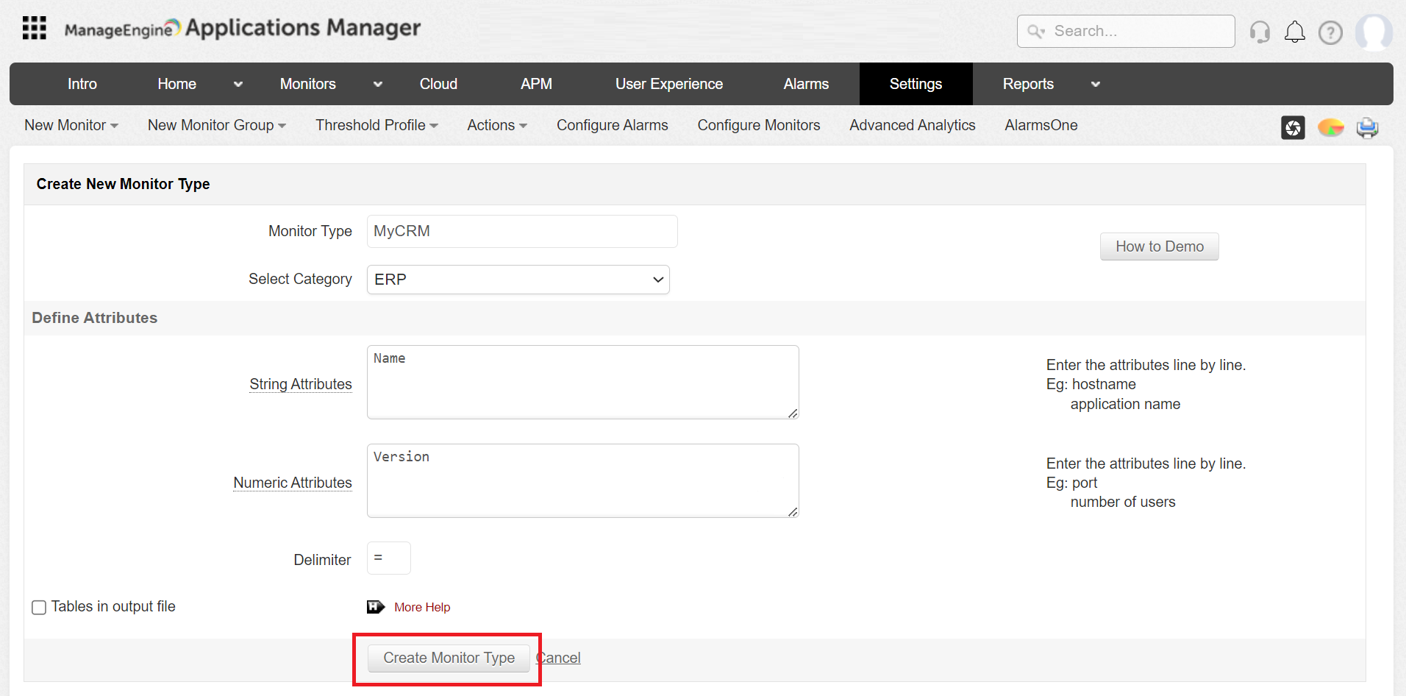
Task: Open the Actions dropdown
Action: [x=497, y=125]
